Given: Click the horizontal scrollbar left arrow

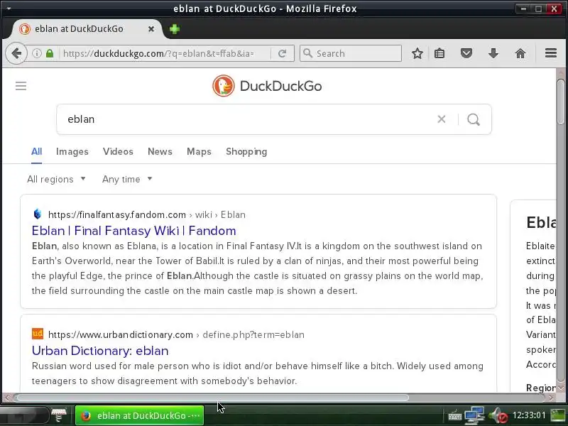Looking at the screenshot, I should 6,398.
